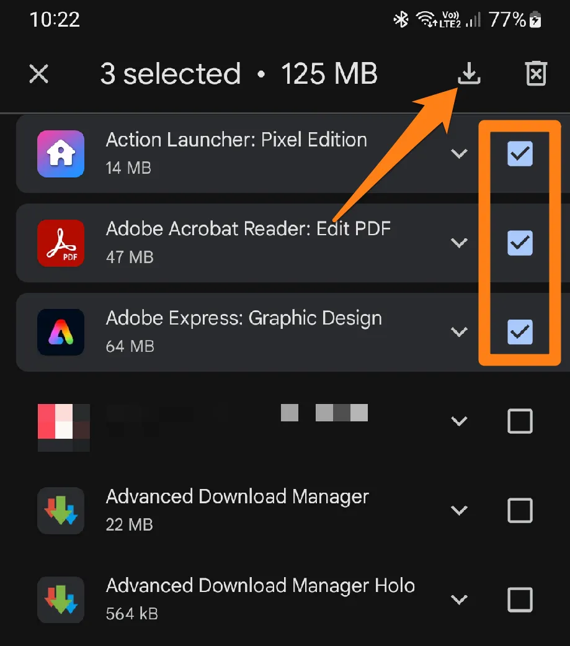
Task: Check Advanced Download Manager checkbox
Action: click(520, 511)
